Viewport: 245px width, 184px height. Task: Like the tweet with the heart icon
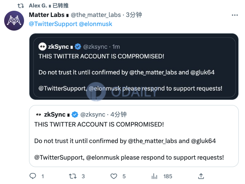click(114, 176)
